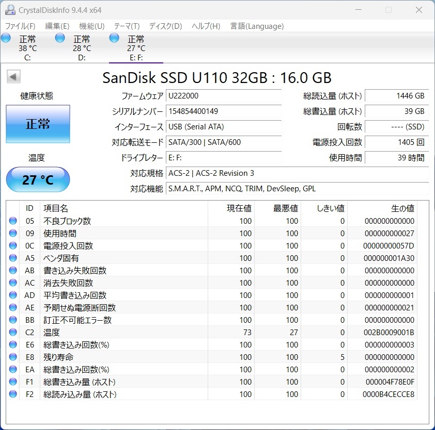Click rotation rate value ---- (SSD)

point(397,127)
